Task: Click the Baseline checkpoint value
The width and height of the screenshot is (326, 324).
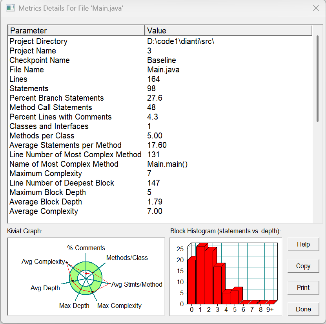Action: pos(162,60)
